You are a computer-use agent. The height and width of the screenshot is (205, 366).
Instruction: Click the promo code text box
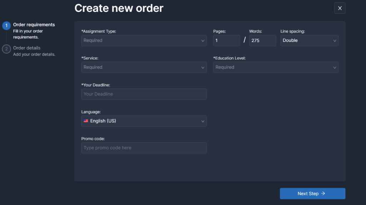coord(144,148)
